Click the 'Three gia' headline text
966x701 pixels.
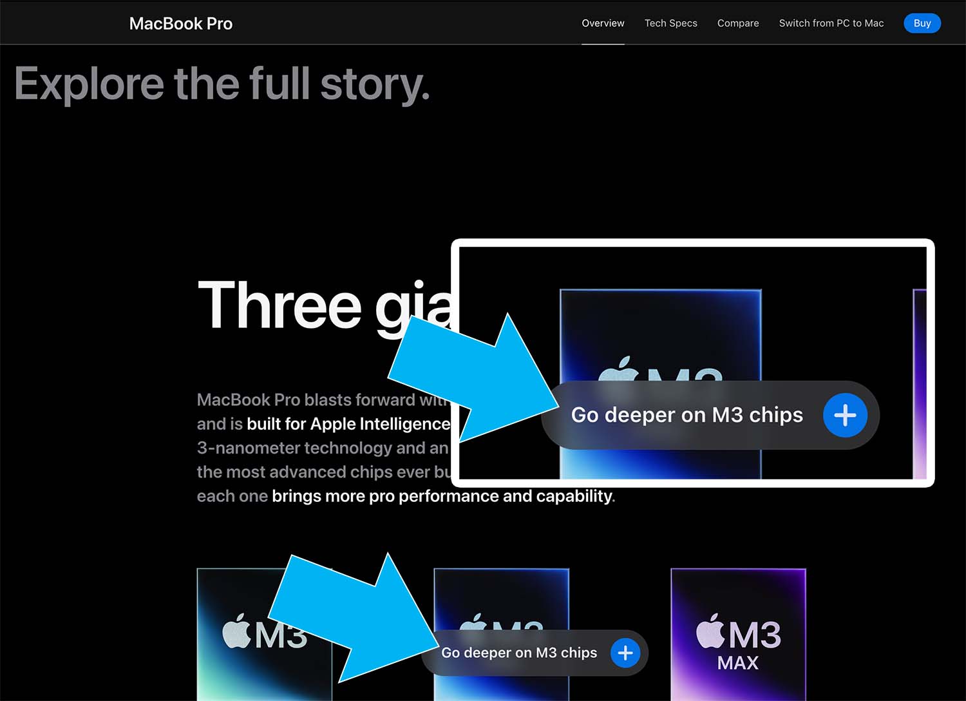(x=326, y=307)
